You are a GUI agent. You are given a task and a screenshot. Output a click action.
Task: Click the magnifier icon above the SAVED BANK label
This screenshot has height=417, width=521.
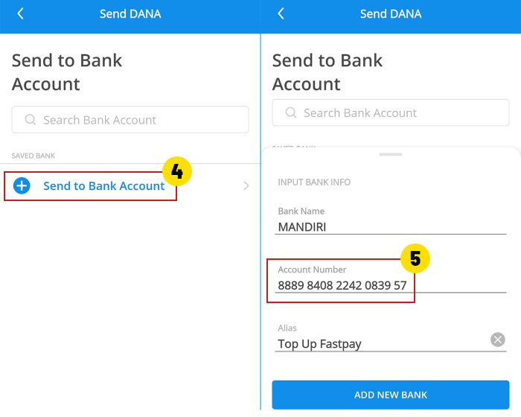(31, 119)
